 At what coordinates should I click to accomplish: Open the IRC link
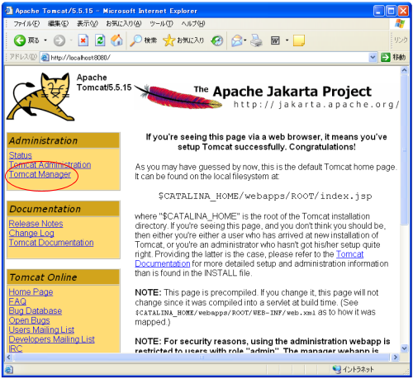click(x=16, y=348)
